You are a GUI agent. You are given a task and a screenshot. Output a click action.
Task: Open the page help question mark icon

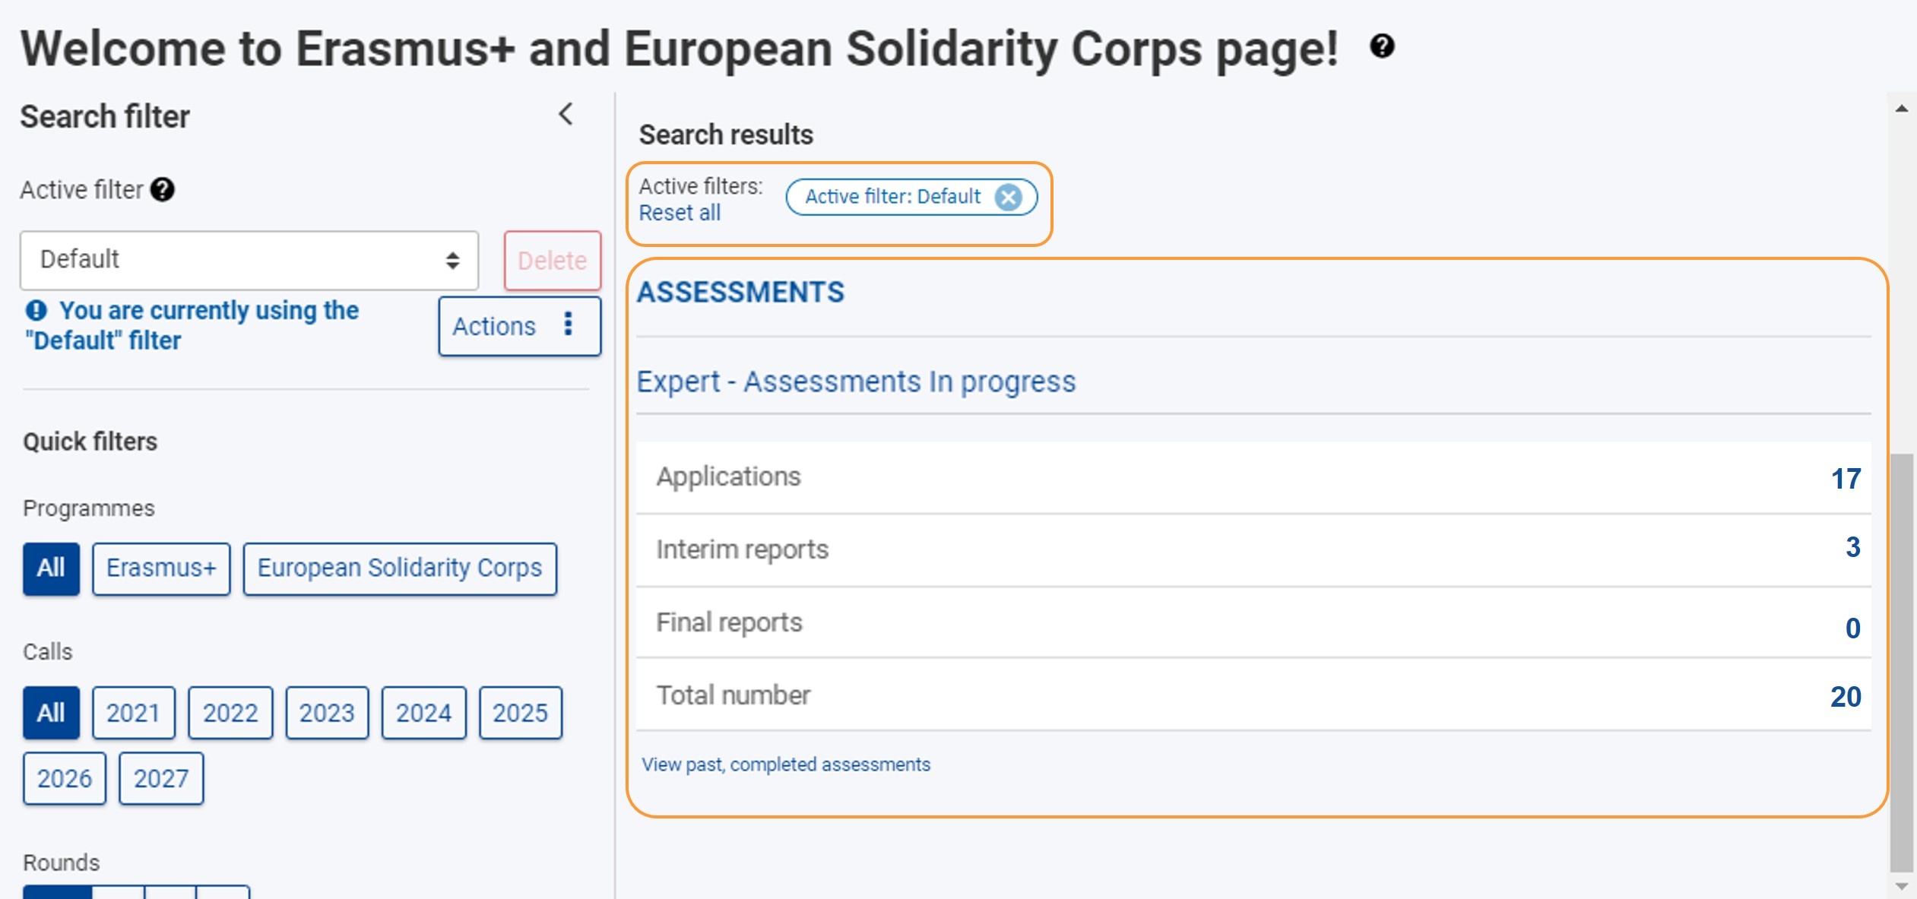(1382, 46)
